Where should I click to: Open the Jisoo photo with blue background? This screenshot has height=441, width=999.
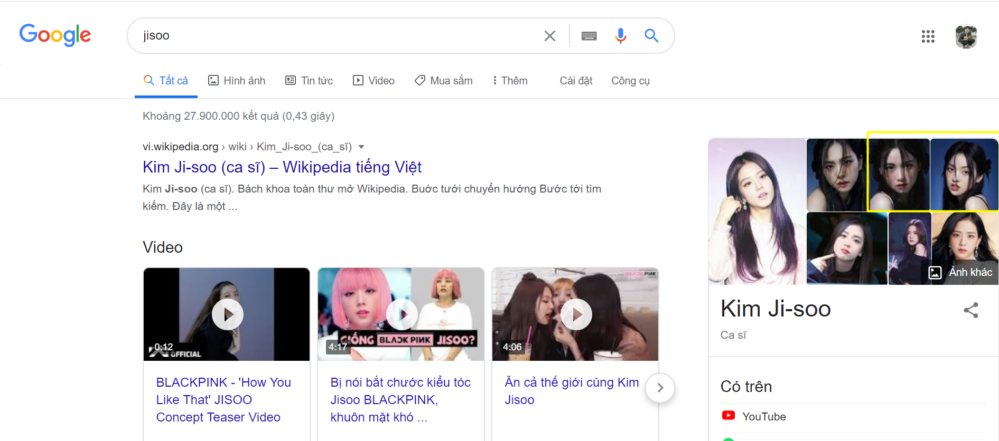[x=964, y=175]
